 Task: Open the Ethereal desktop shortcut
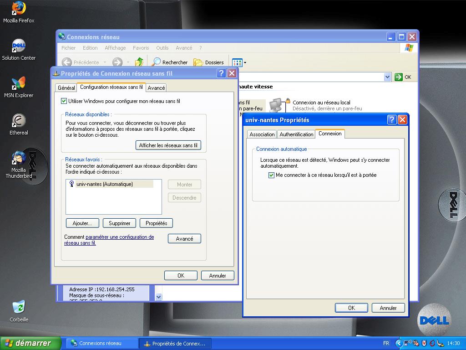point(19,121)
